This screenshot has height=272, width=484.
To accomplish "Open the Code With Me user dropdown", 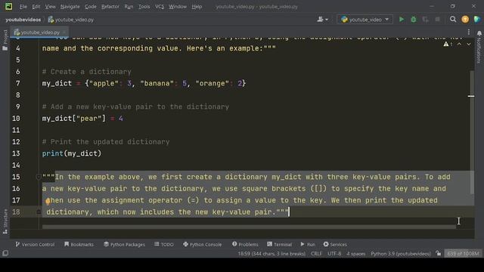I will pyautogui.click(x=323, y=20).
